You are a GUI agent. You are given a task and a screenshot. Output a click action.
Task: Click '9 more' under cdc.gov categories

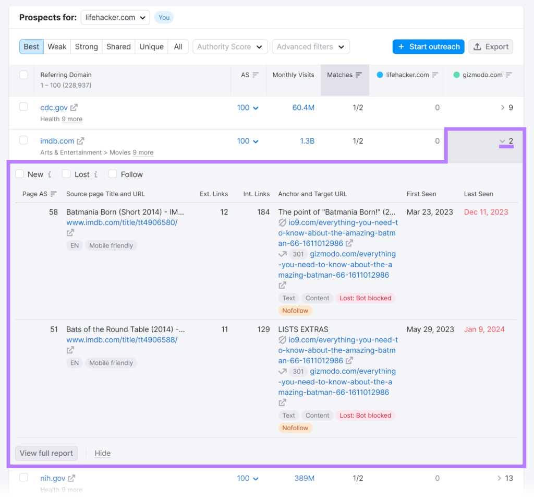pyautogui.click(x=72, y=119)
